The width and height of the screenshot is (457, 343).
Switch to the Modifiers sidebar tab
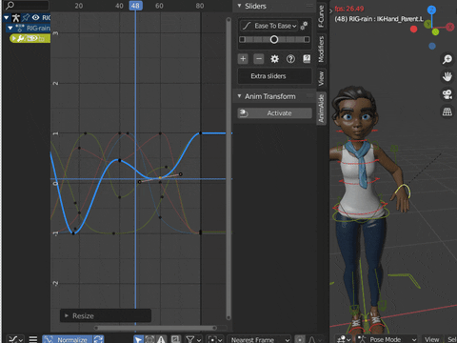(321, 49)
